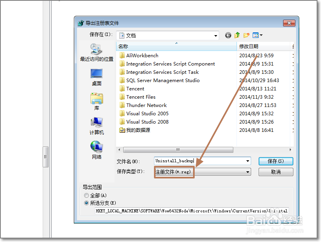Create a new folder
321x242 pixels.
pyautogui.click(x=246, y=35)
